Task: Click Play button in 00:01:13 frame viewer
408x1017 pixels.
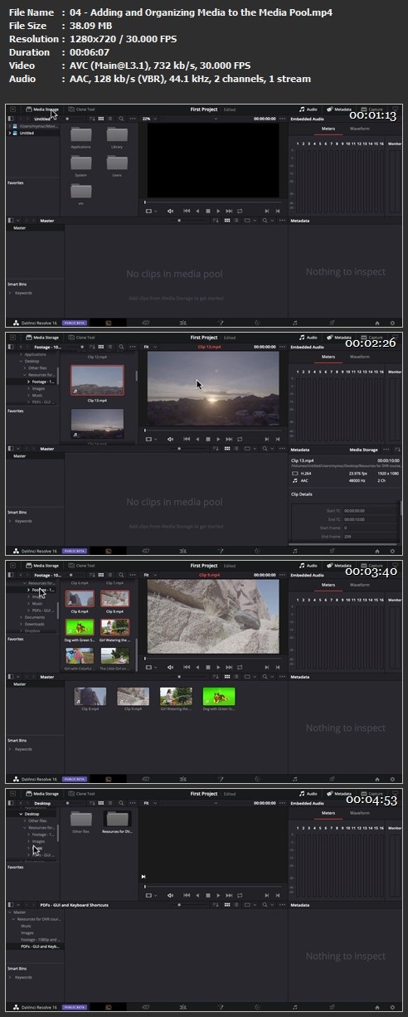Action: 218,211
